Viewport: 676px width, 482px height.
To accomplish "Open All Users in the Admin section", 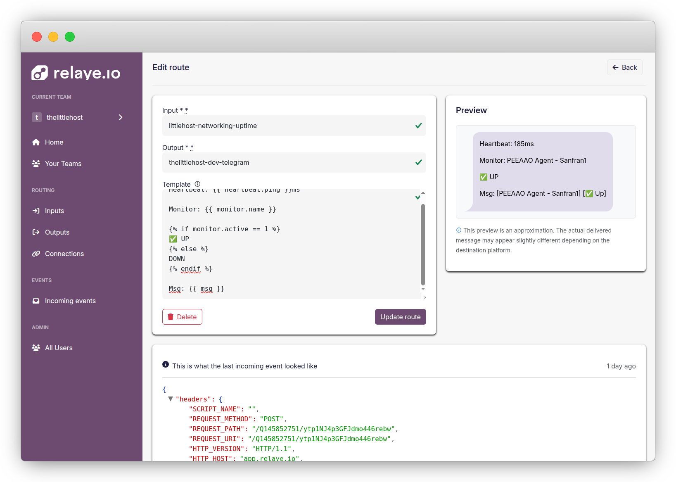I will (59, 348).
